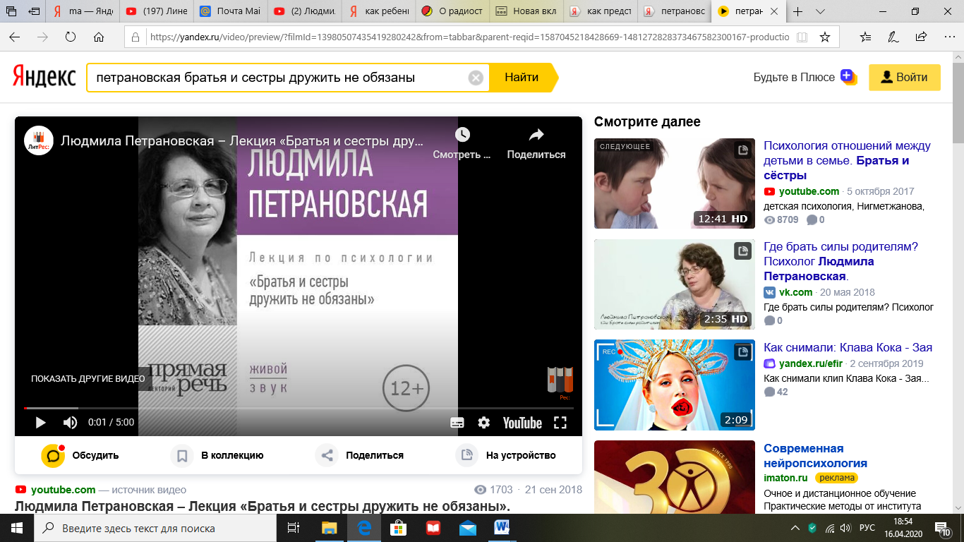Refresh the browser page
964x542 pixels.
[70, 37]
